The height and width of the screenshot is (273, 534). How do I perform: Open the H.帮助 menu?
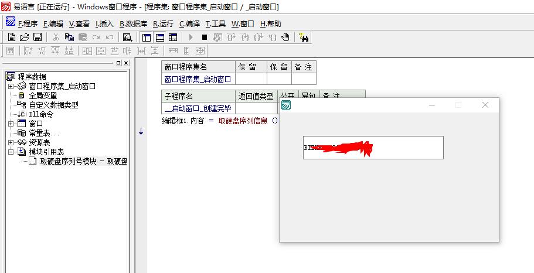point(271,24)
